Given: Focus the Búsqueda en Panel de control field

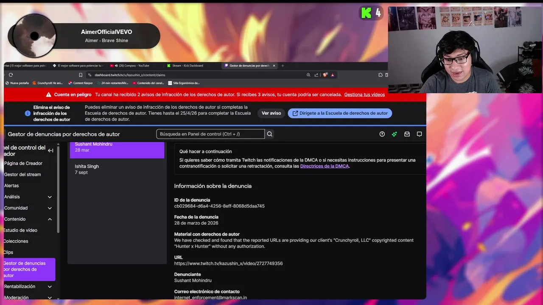Looking at the screenshot, I should click(x=210, y=134).
